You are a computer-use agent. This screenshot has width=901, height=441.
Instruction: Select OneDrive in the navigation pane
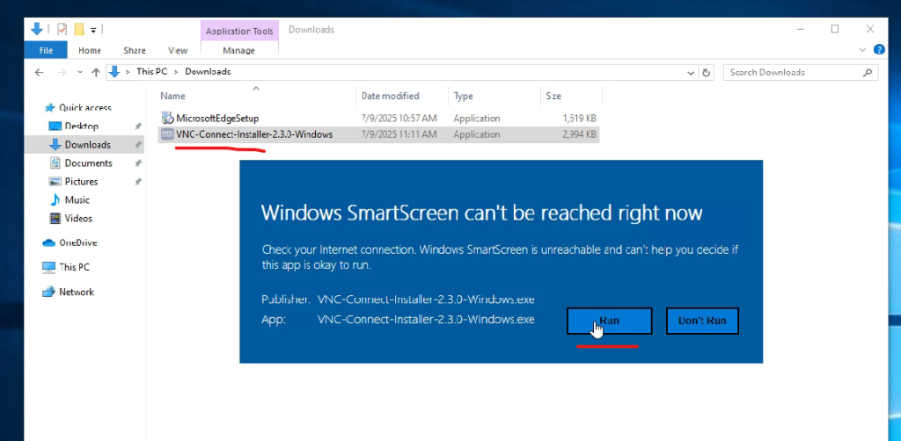tap(78, 242)
